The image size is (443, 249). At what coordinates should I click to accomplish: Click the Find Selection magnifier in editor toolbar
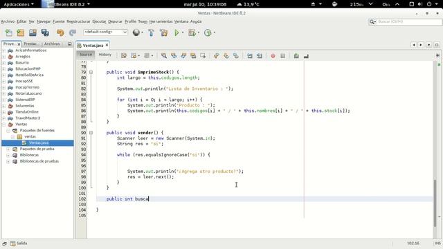coord(164,55)
